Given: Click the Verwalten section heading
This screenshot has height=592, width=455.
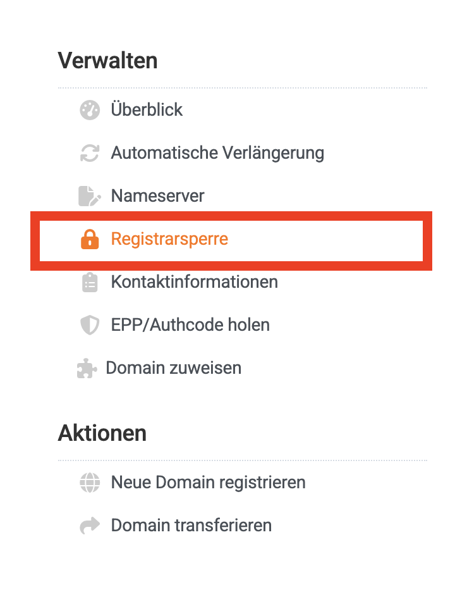Looking at the screenshot, I should pos(107,61).
